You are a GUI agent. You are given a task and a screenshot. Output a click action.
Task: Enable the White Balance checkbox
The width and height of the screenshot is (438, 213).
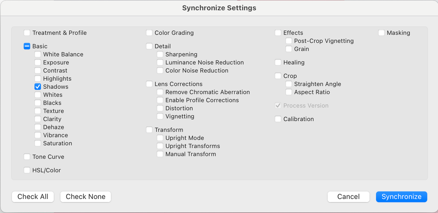coord(38,54)
